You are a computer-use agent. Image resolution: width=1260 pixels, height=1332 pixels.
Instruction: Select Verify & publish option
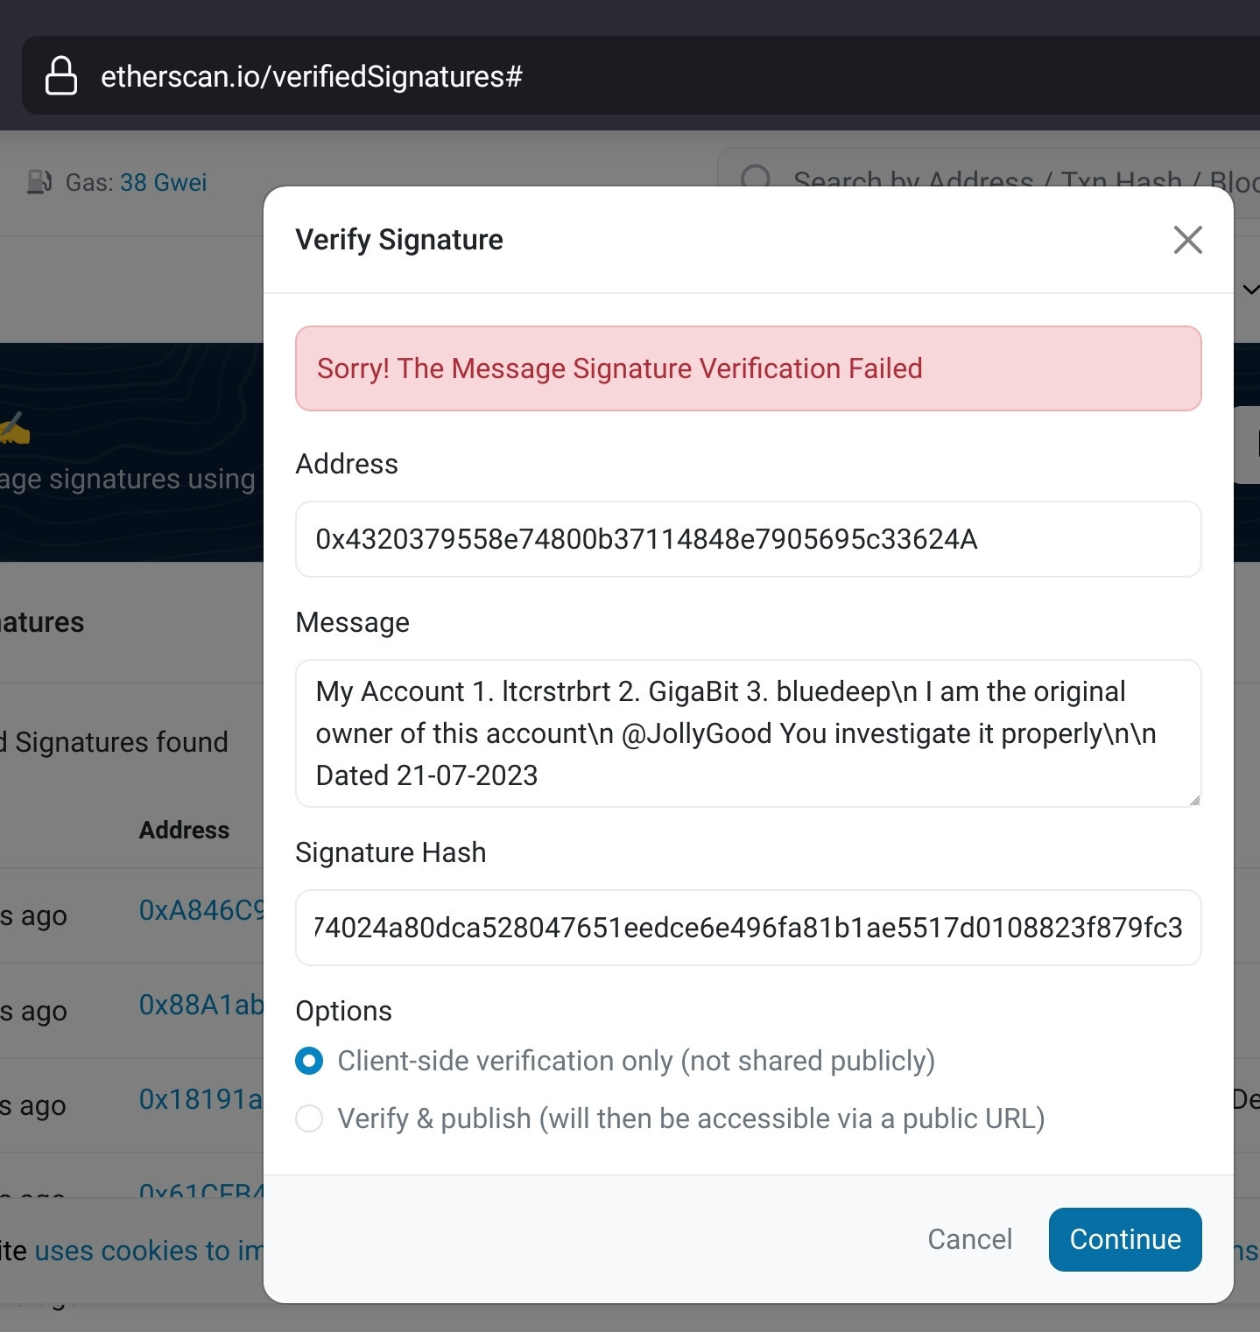tap(309, 1118)
